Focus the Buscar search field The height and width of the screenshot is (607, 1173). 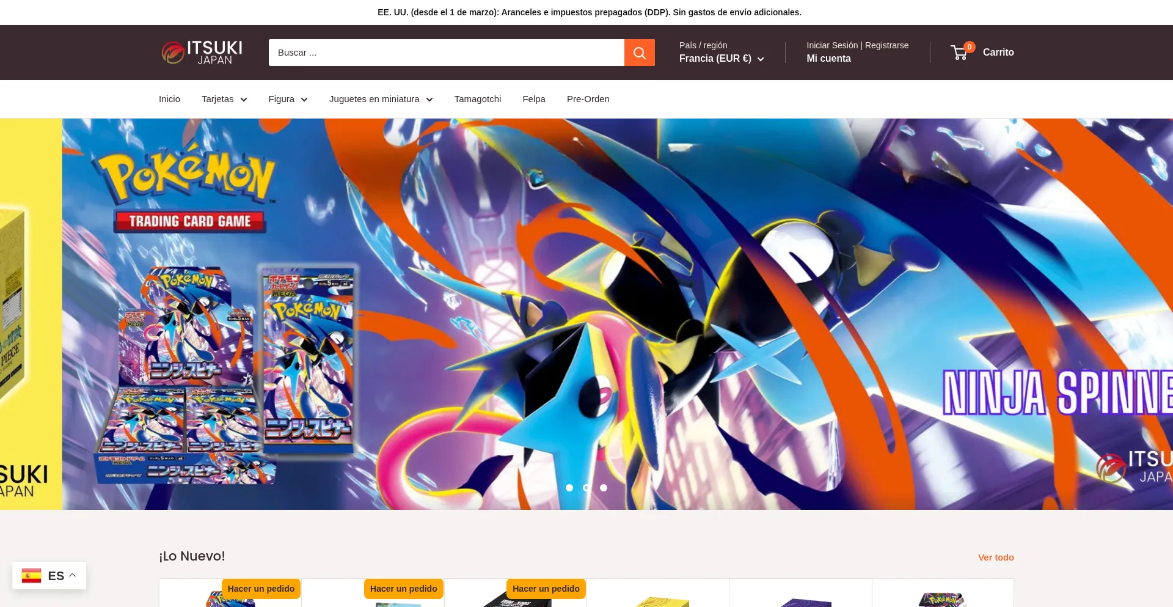point(446,53)
